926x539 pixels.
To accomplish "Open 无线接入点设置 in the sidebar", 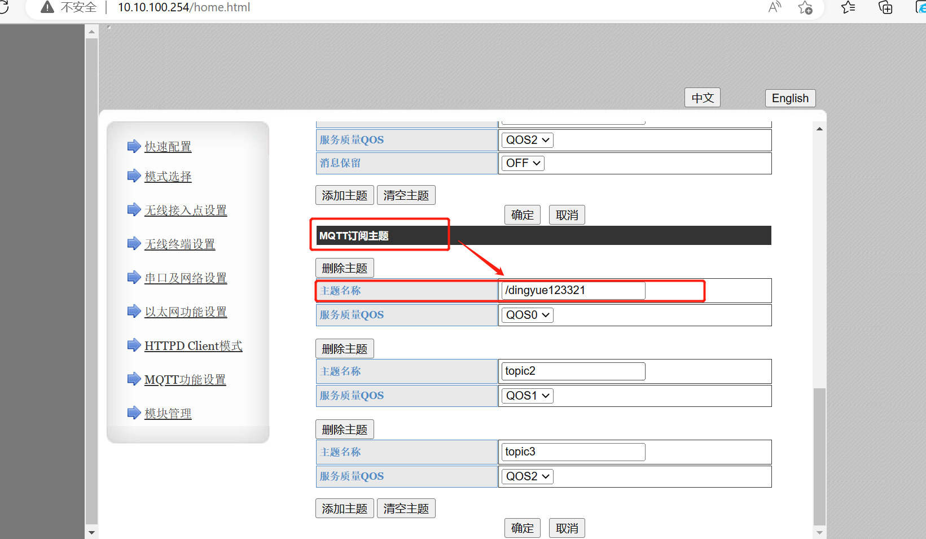I will point(186,211).
